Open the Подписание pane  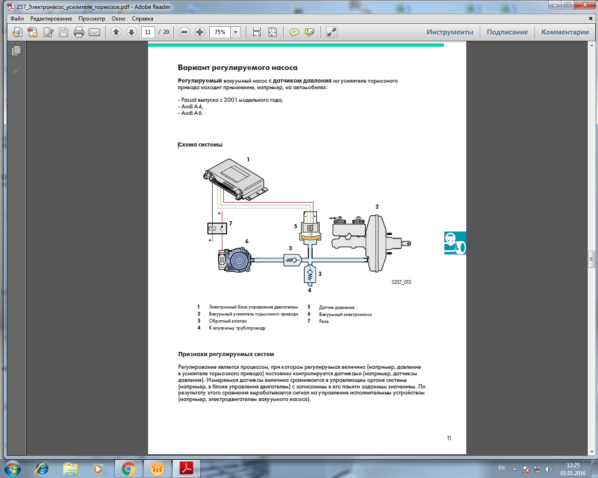click(507, 32)
